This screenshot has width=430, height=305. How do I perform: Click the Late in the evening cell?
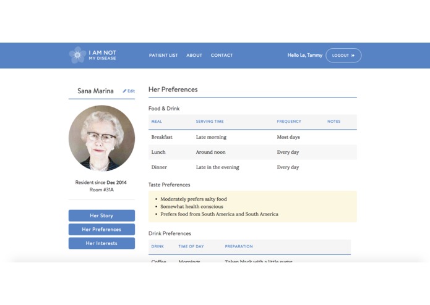pos(217,167)
